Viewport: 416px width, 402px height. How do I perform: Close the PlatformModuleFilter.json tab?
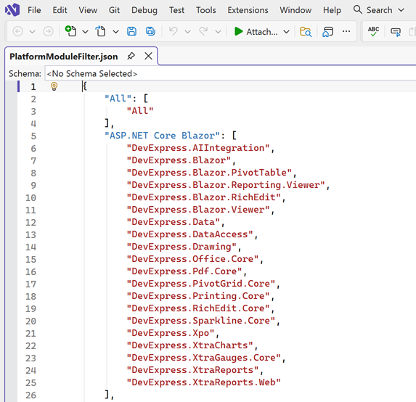pos(148,56)
